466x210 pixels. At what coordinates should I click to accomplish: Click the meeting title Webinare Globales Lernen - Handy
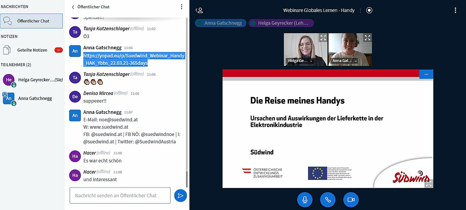click(319, 10)
